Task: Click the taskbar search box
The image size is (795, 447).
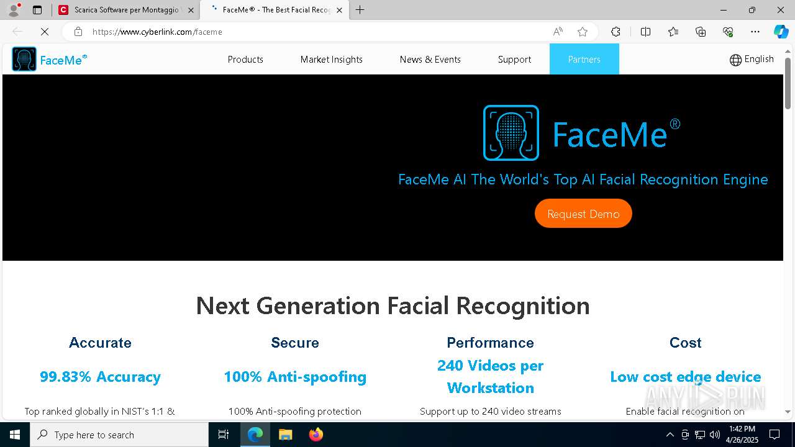Action: click(119, 435)
